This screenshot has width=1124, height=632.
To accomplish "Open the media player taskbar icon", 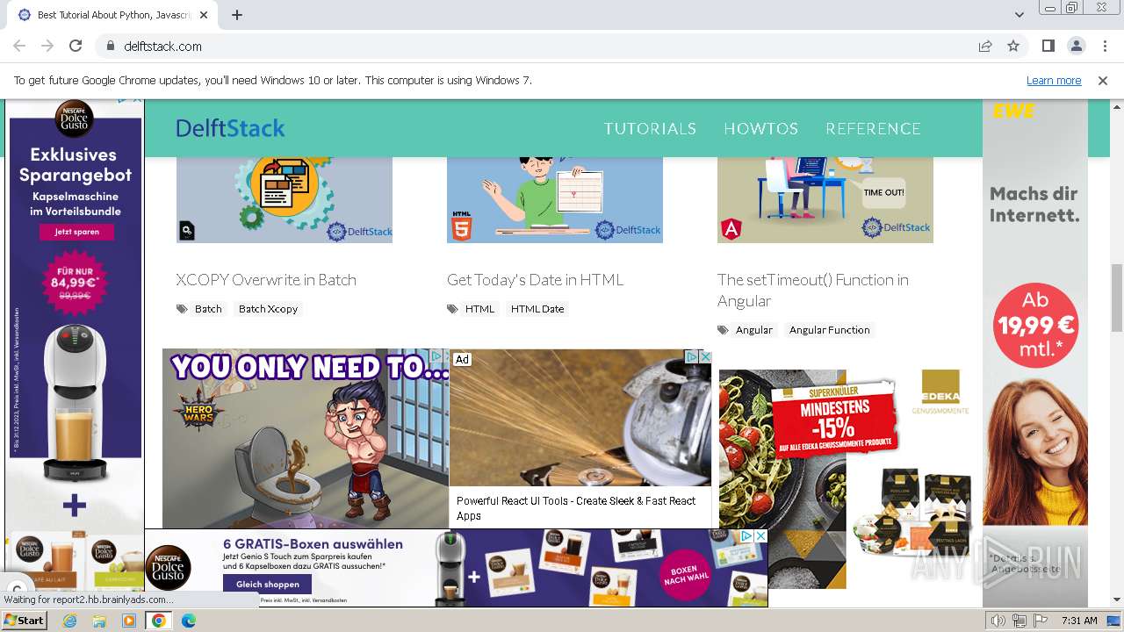I will tap(129, 621).
